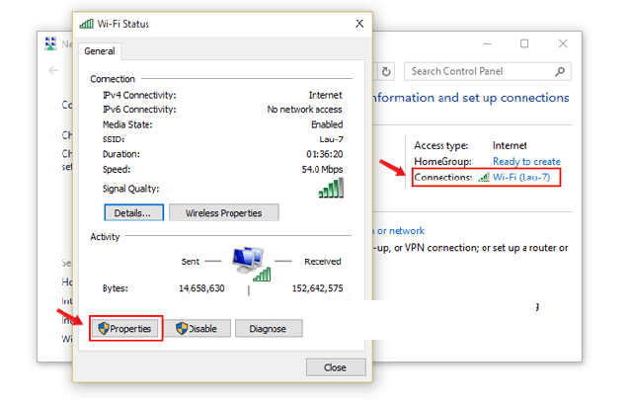
Task: Click the SSID value Lau-7
Action: click(332, 139)
